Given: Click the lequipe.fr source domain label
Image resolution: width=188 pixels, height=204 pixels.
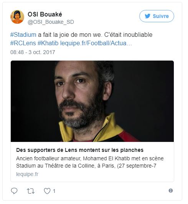Looking at the screenshot, I should (x=27, y=174).
